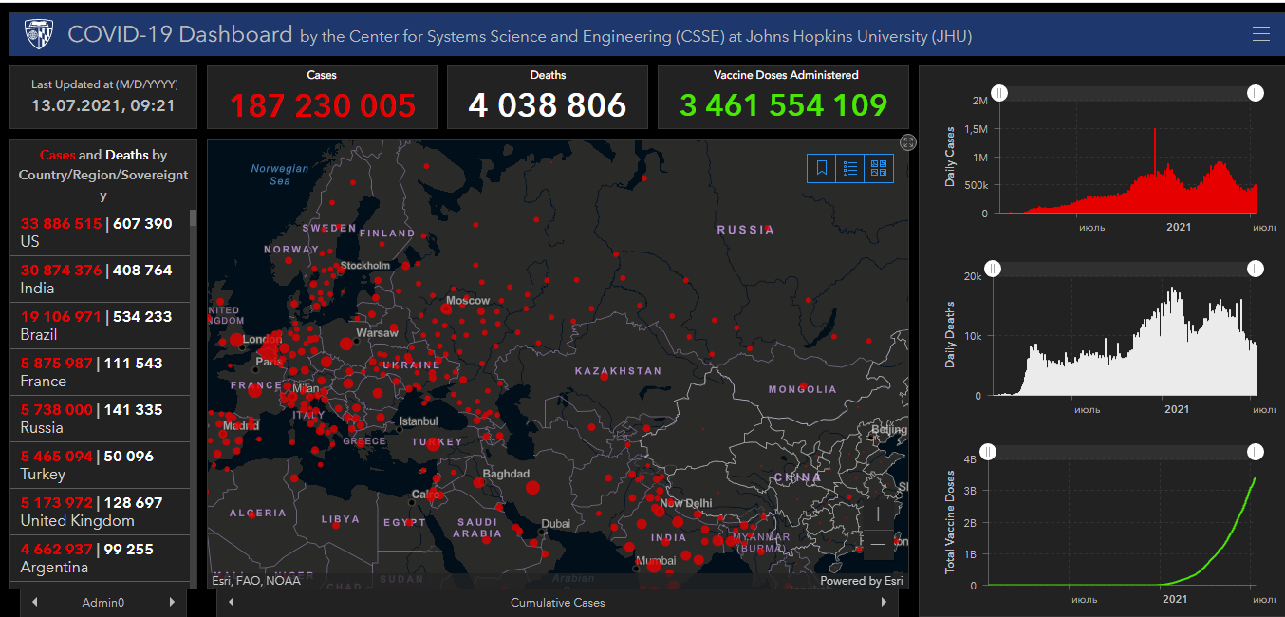
Task: Show the map legend list icon
Action: pyautogui.click(x=850, y=168)
